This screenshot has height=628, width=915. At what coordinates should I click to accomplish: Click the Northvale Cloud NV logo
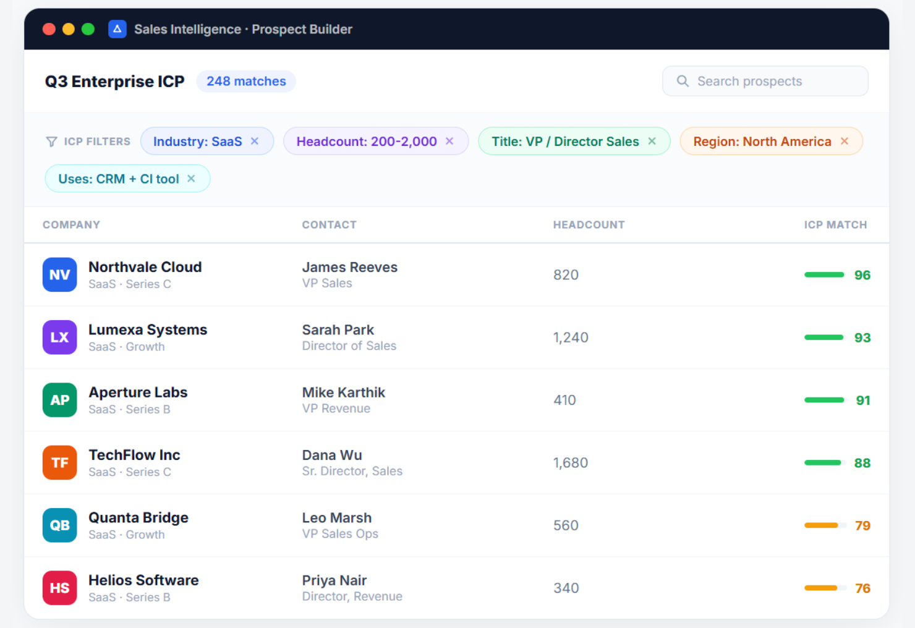click(60, 274)
